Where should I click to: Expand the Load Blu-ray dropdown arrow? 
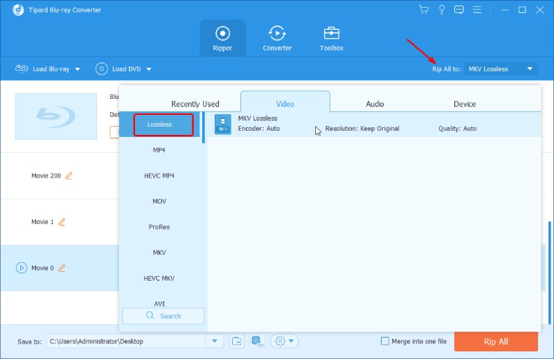(x=78, y=69)
